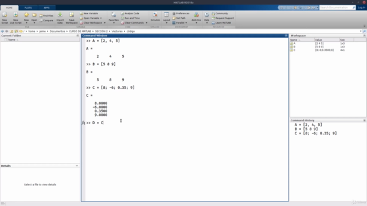Click the fx function browser icon
367x206 pixels.
click(83, 122)
